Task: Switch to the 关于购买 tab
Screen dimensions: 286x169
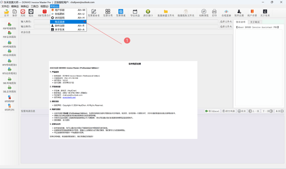Action: pyautogui.click(x=255, y=22)
